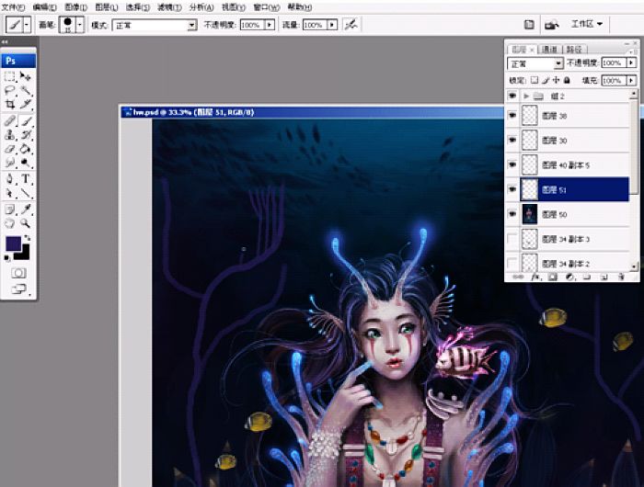Hide layer 图层 40 副本 5
This screenshot has width=644, height=487.
(512, 164)
